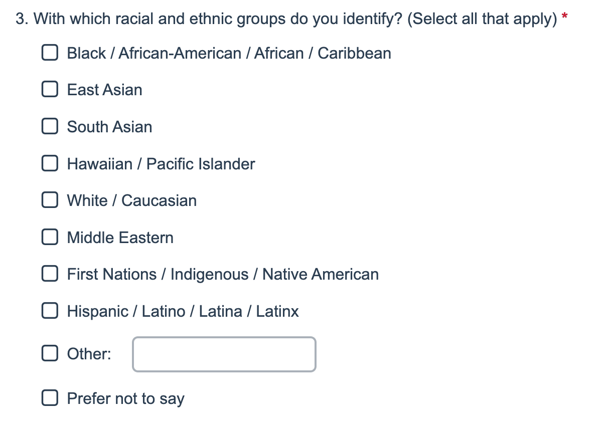This screenshot has height=423, width=605.
Task: Enable the Other checkbox
Action: coord(49,354)
